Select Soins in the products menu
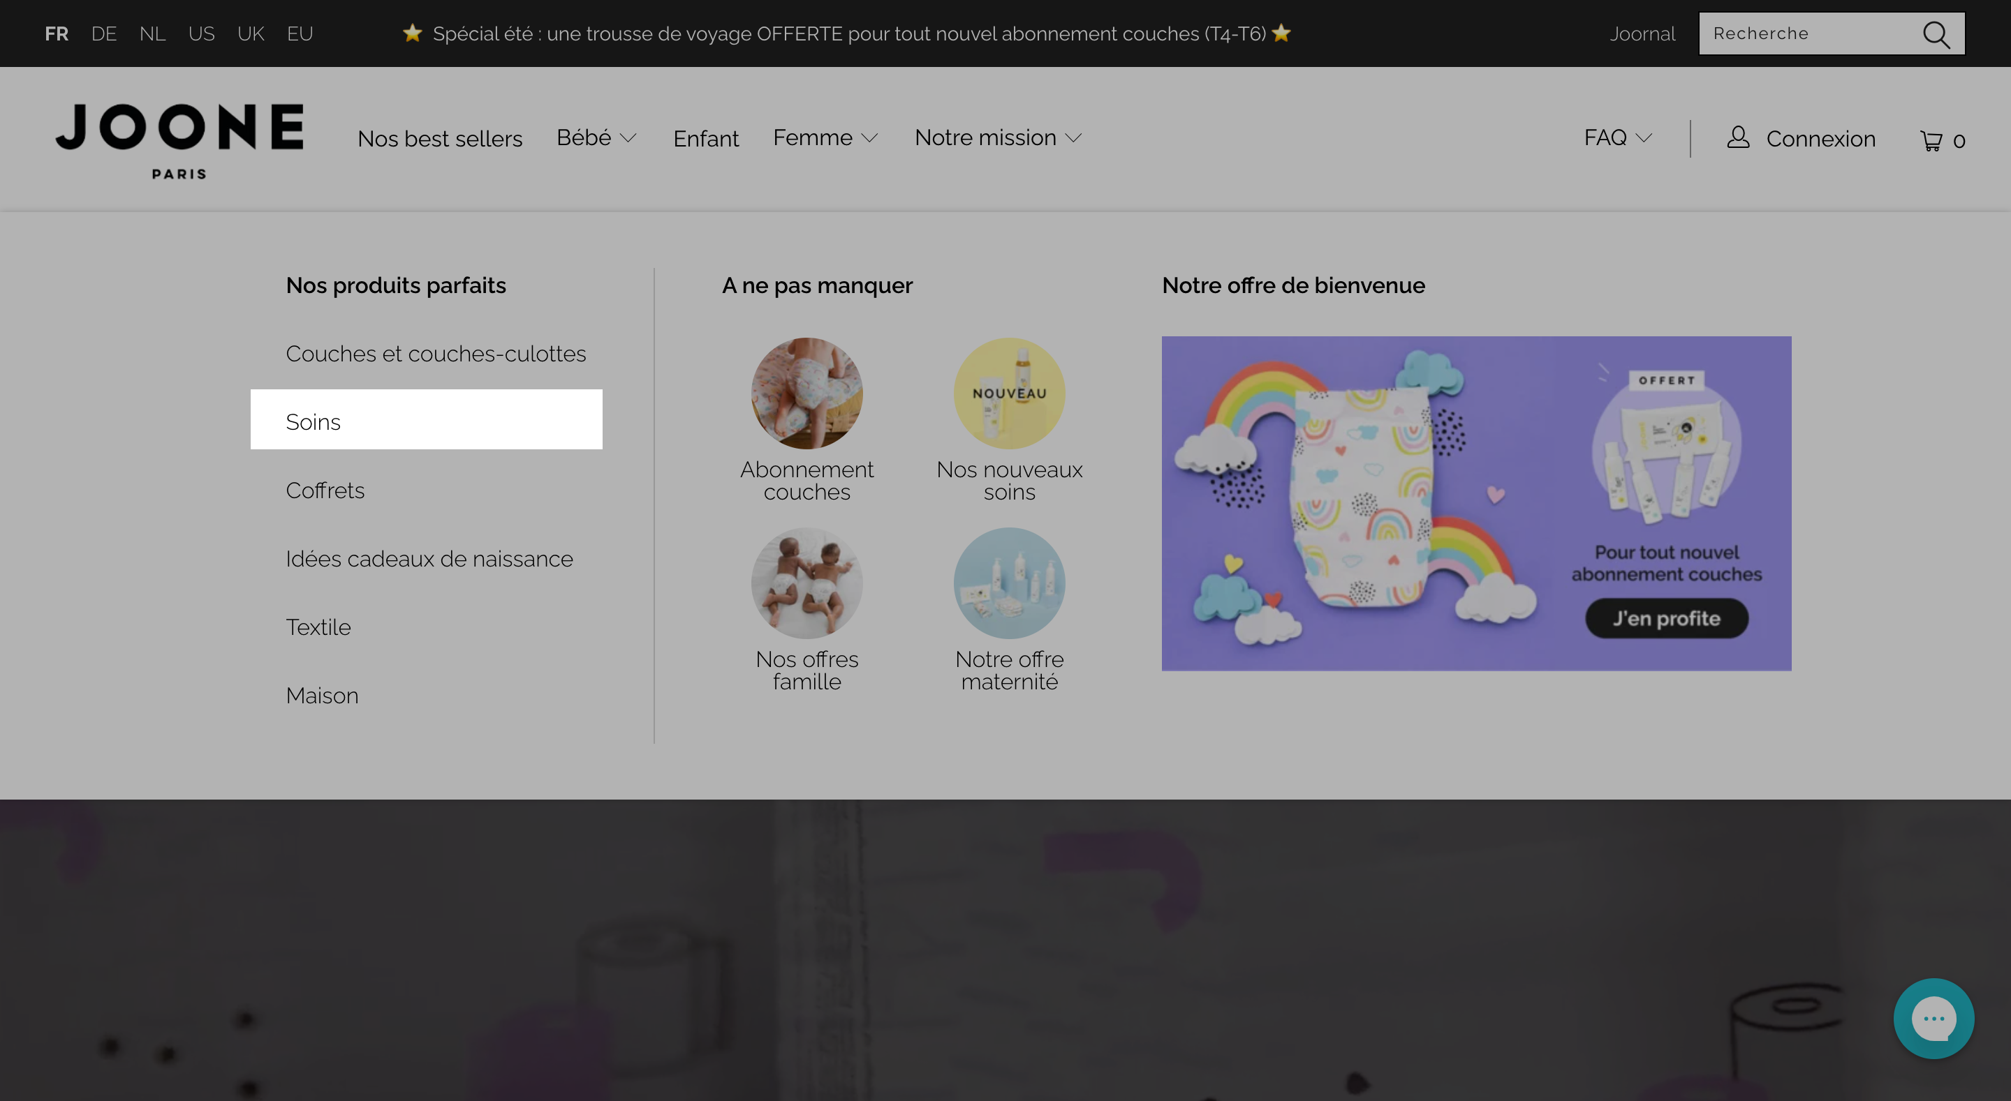 tap(426, 420)
